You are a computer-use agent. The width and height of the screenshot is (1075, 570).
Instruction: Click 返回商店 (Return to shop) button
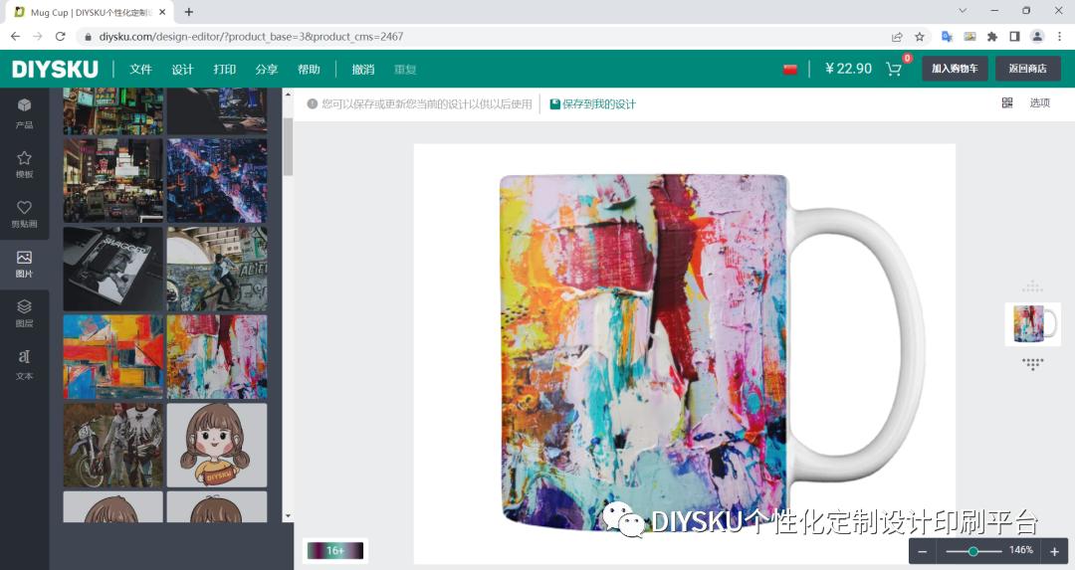[x=1027, y=69]
